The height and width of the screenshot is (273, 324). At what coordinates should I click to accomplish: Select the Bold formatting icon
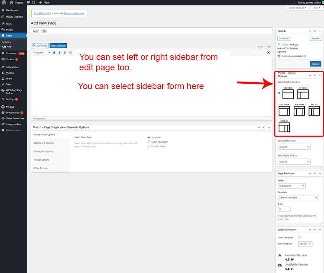point(54,53)
